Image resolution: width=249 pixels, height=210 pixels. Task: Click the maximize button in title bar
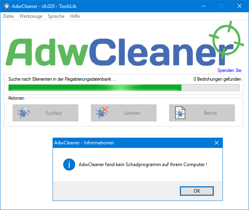(x=221, y=6)
